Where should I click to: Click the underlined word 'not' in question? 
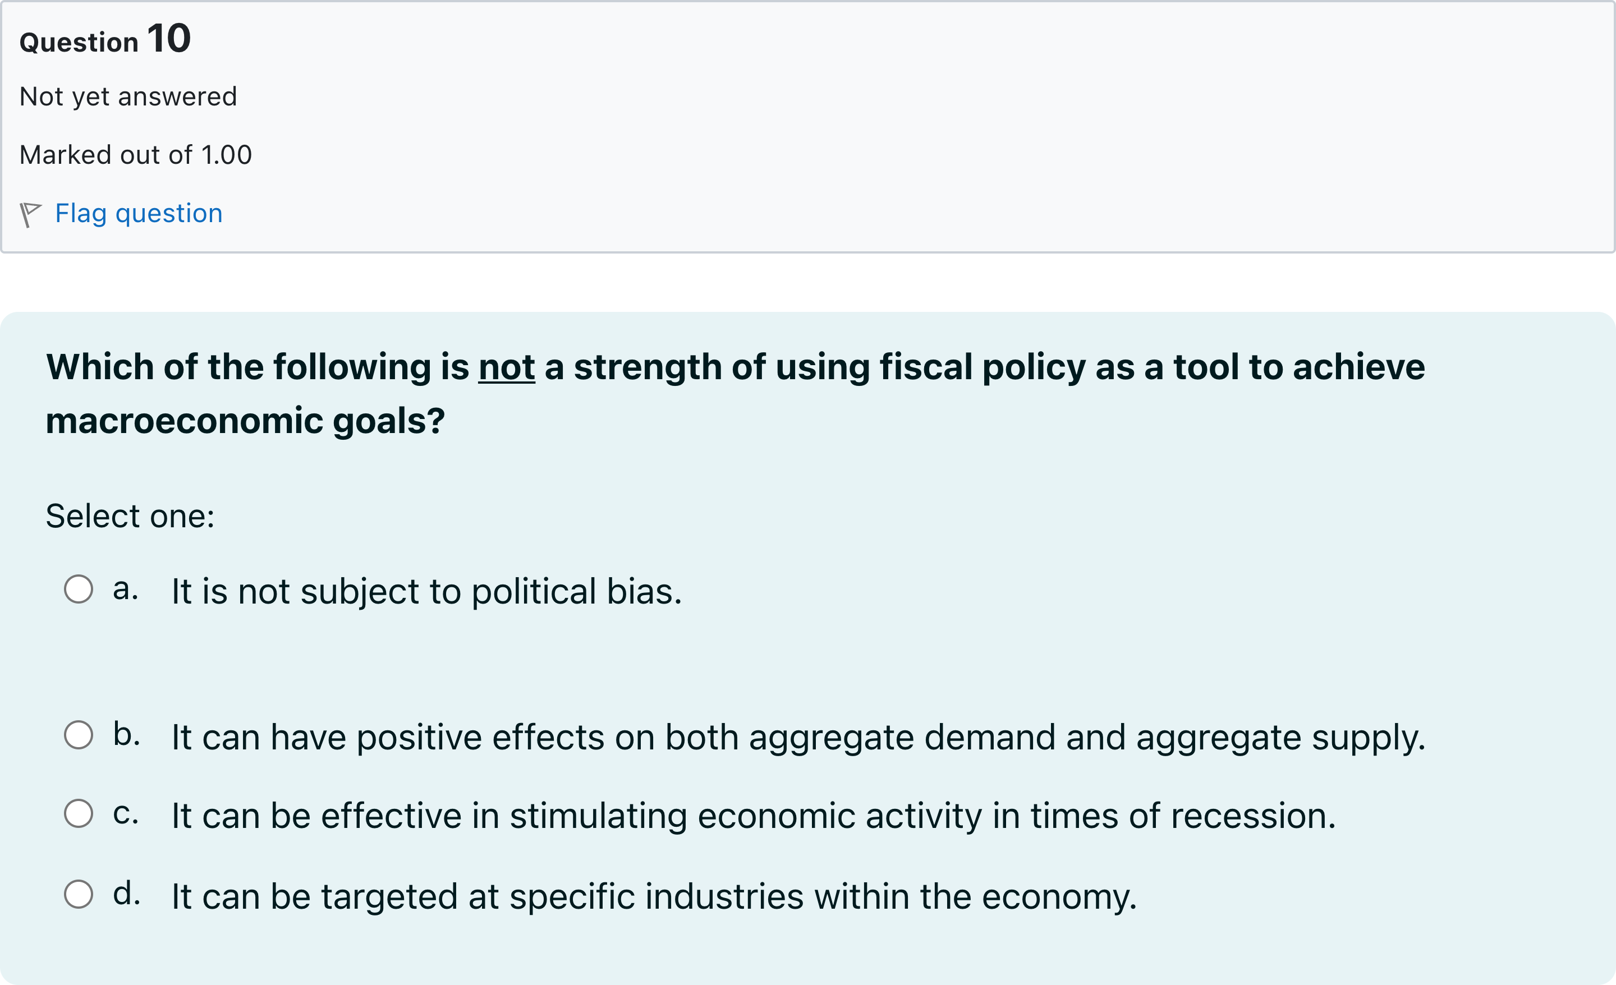(x=506, y=367)
